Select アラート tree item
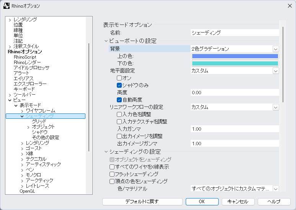 point(21,73)
